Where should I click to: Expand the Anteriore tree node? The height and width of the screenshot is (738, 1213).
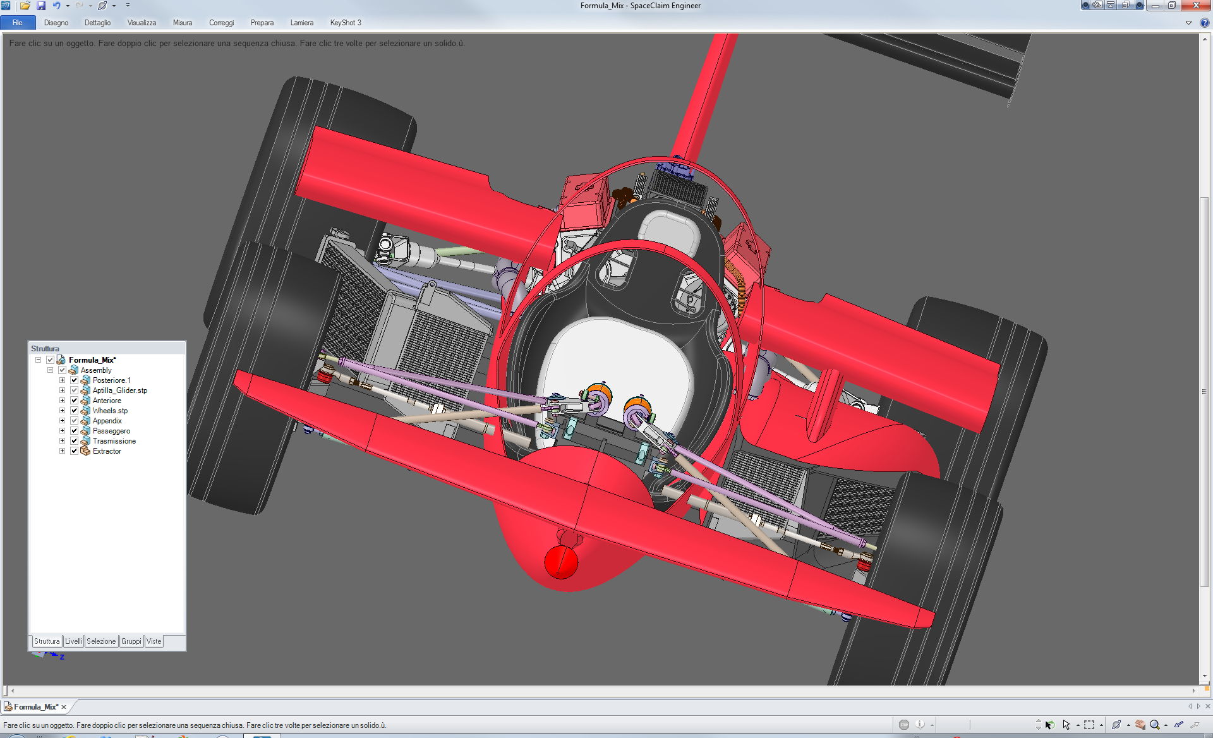62,401
